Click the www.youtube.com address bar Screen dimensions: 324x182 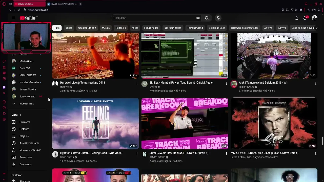[38, 10]
